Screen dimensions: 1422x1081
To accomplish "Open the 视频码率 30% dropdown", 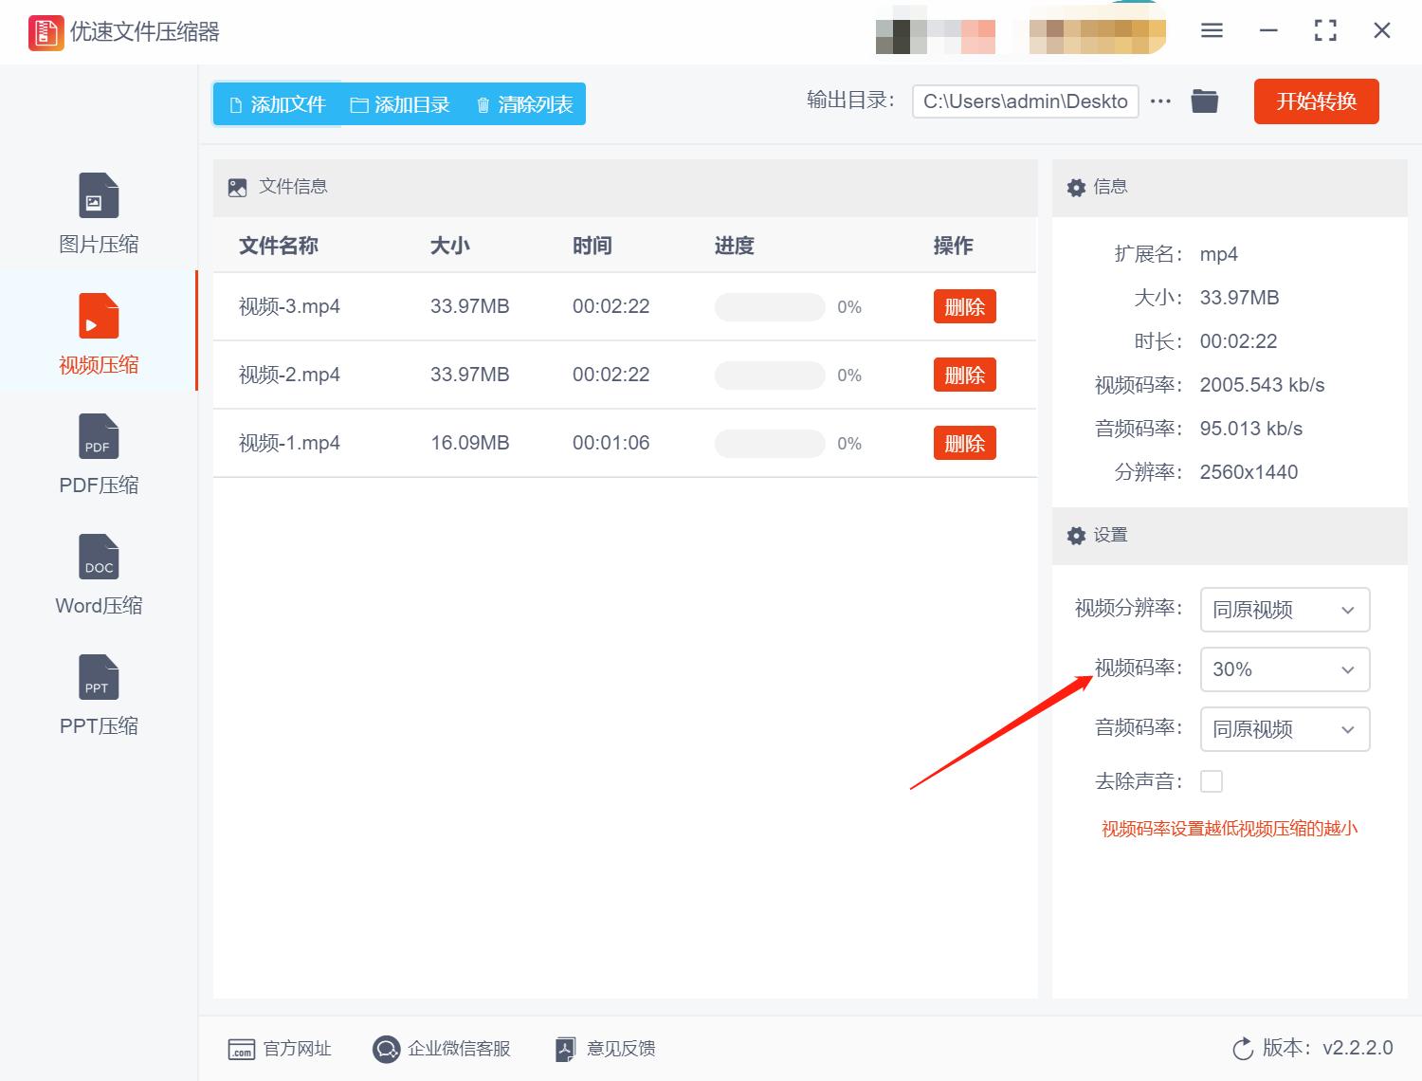I will click(x=1285, y=669).
